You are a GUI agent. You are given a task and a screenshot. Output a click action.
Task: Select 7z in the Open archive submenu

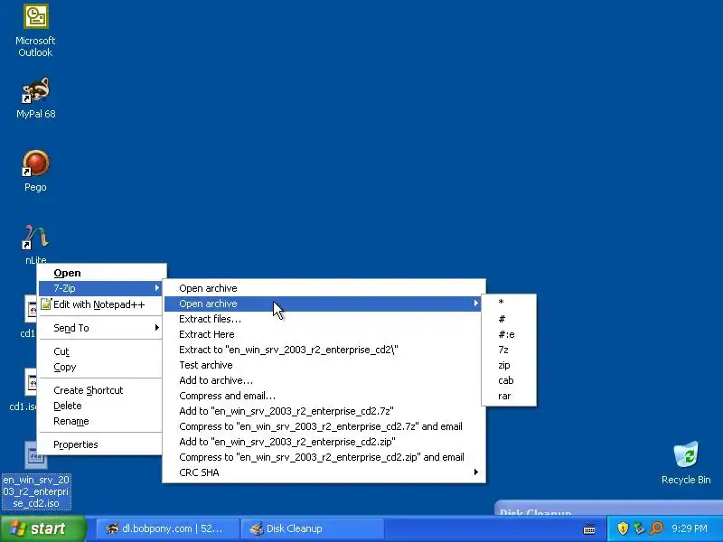pyautogui.click(x=509, y=350)
